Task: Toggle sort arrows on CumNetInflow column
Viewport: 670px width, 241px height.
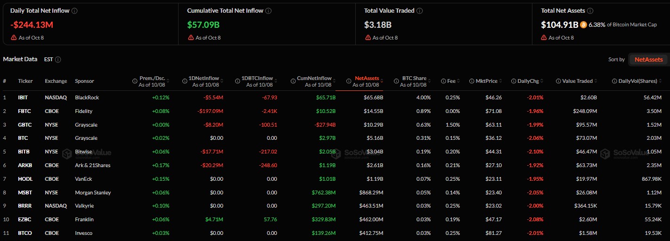Action: tap(334, 81)
